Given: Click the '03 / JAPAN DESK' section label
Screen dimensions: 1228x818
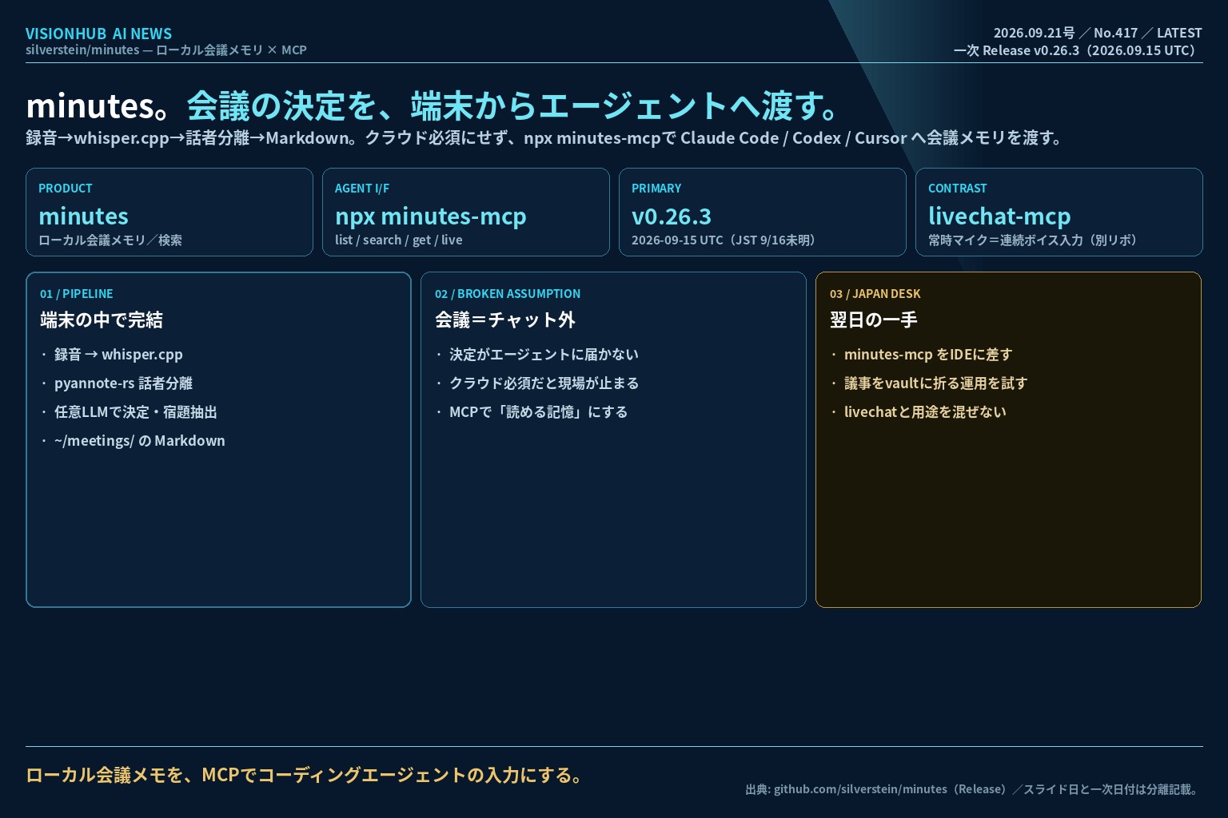Looking at the screenshot, I should point(875,294).
